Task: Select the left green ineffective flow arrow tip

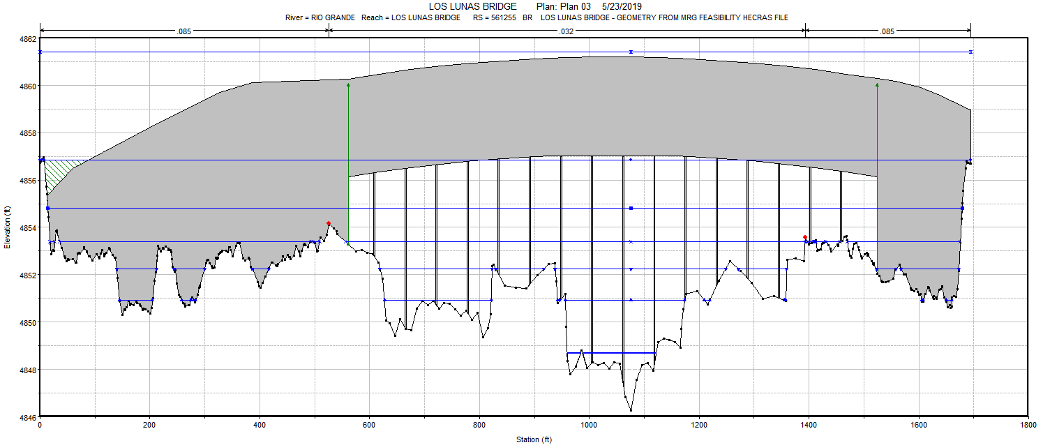Action: click(x=348, y=84)
